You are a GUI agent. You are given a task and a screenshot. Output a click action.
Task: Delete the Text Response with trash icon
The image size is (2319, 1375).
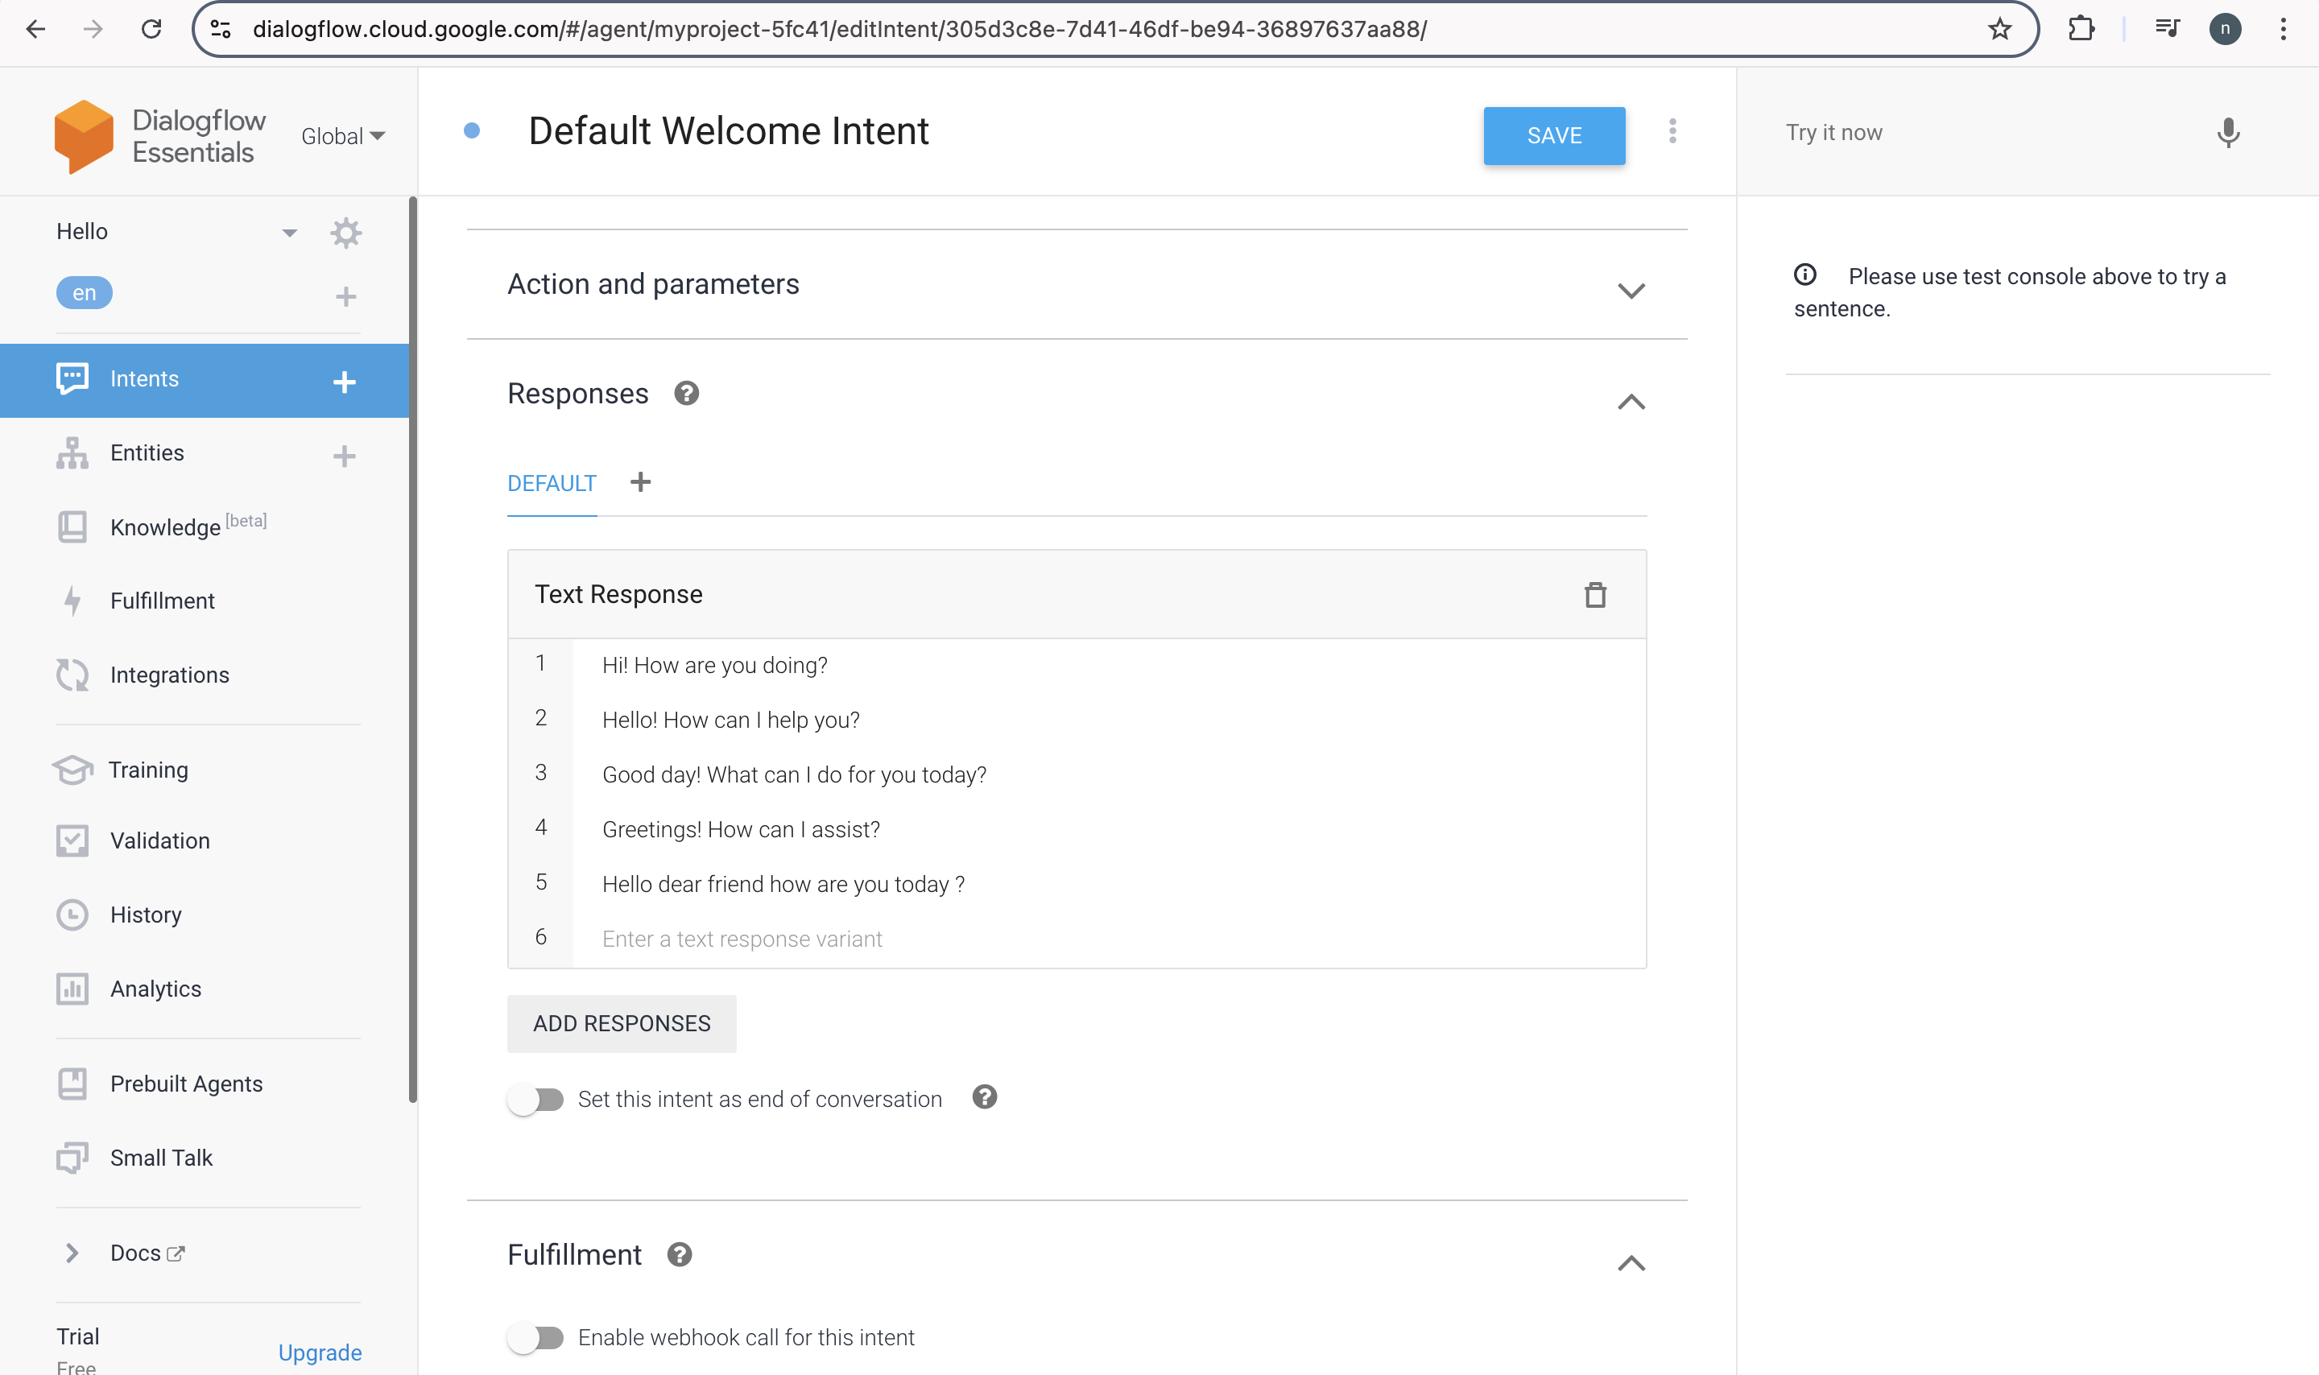(1594, 595)
